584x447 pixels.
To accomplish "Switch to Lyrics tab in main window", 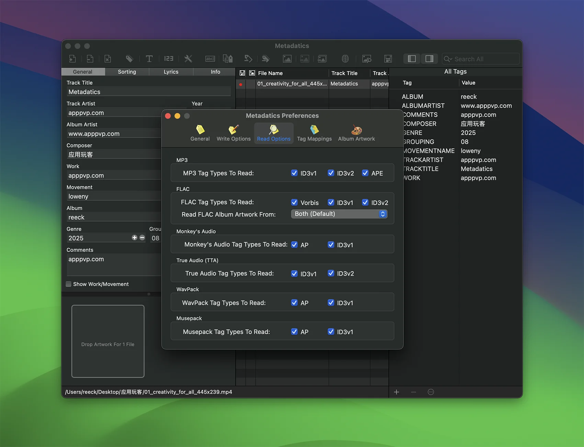I will point(171,72).
